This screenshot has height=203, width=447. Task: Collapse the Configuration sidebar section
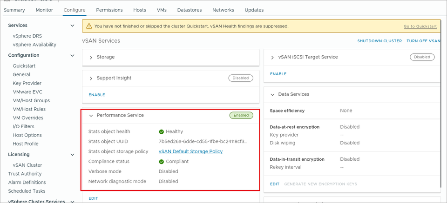(x=72, y=55)
